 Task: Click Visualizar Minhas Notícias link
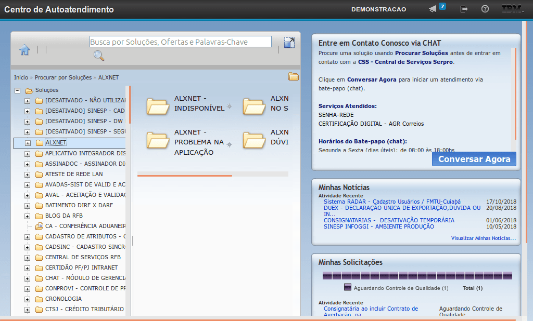(x=484, y=238)
